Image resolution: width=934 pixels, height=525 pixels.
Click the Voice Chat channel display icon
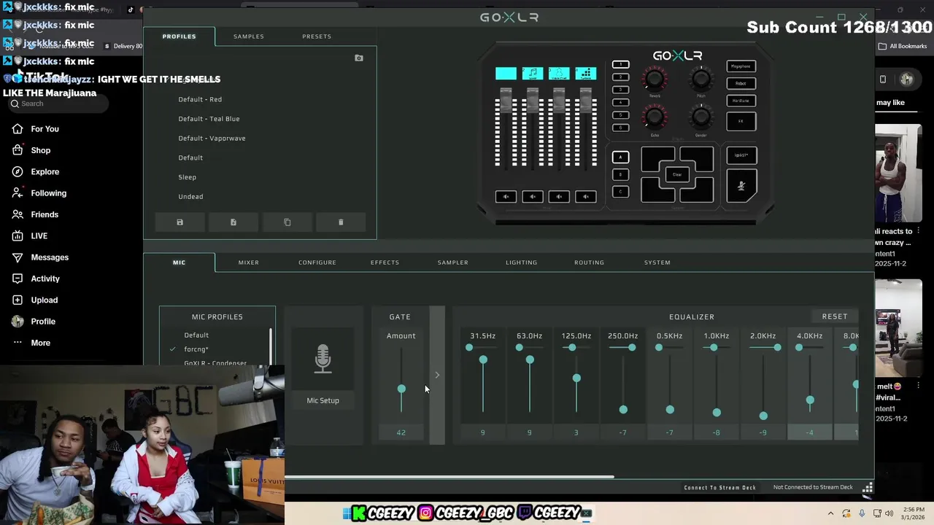click(559, 74)
